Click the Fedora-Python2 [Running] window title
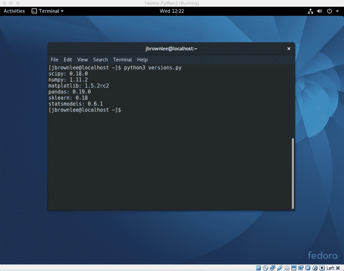344x271 pixels. [172, 3]
